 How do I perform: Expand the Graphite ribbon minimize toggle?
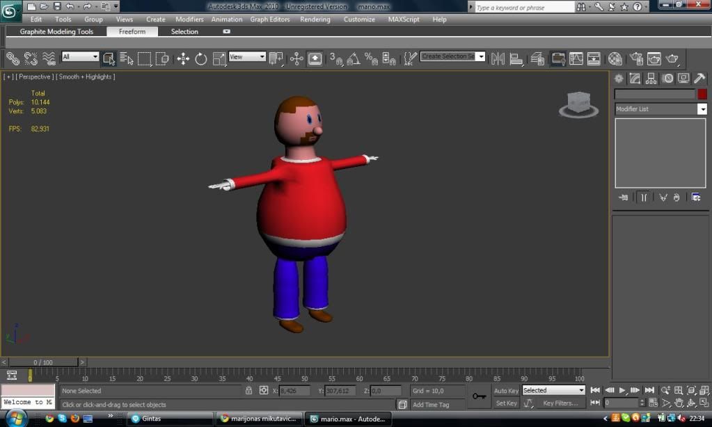pyautogui.click(x=227, y=31)
